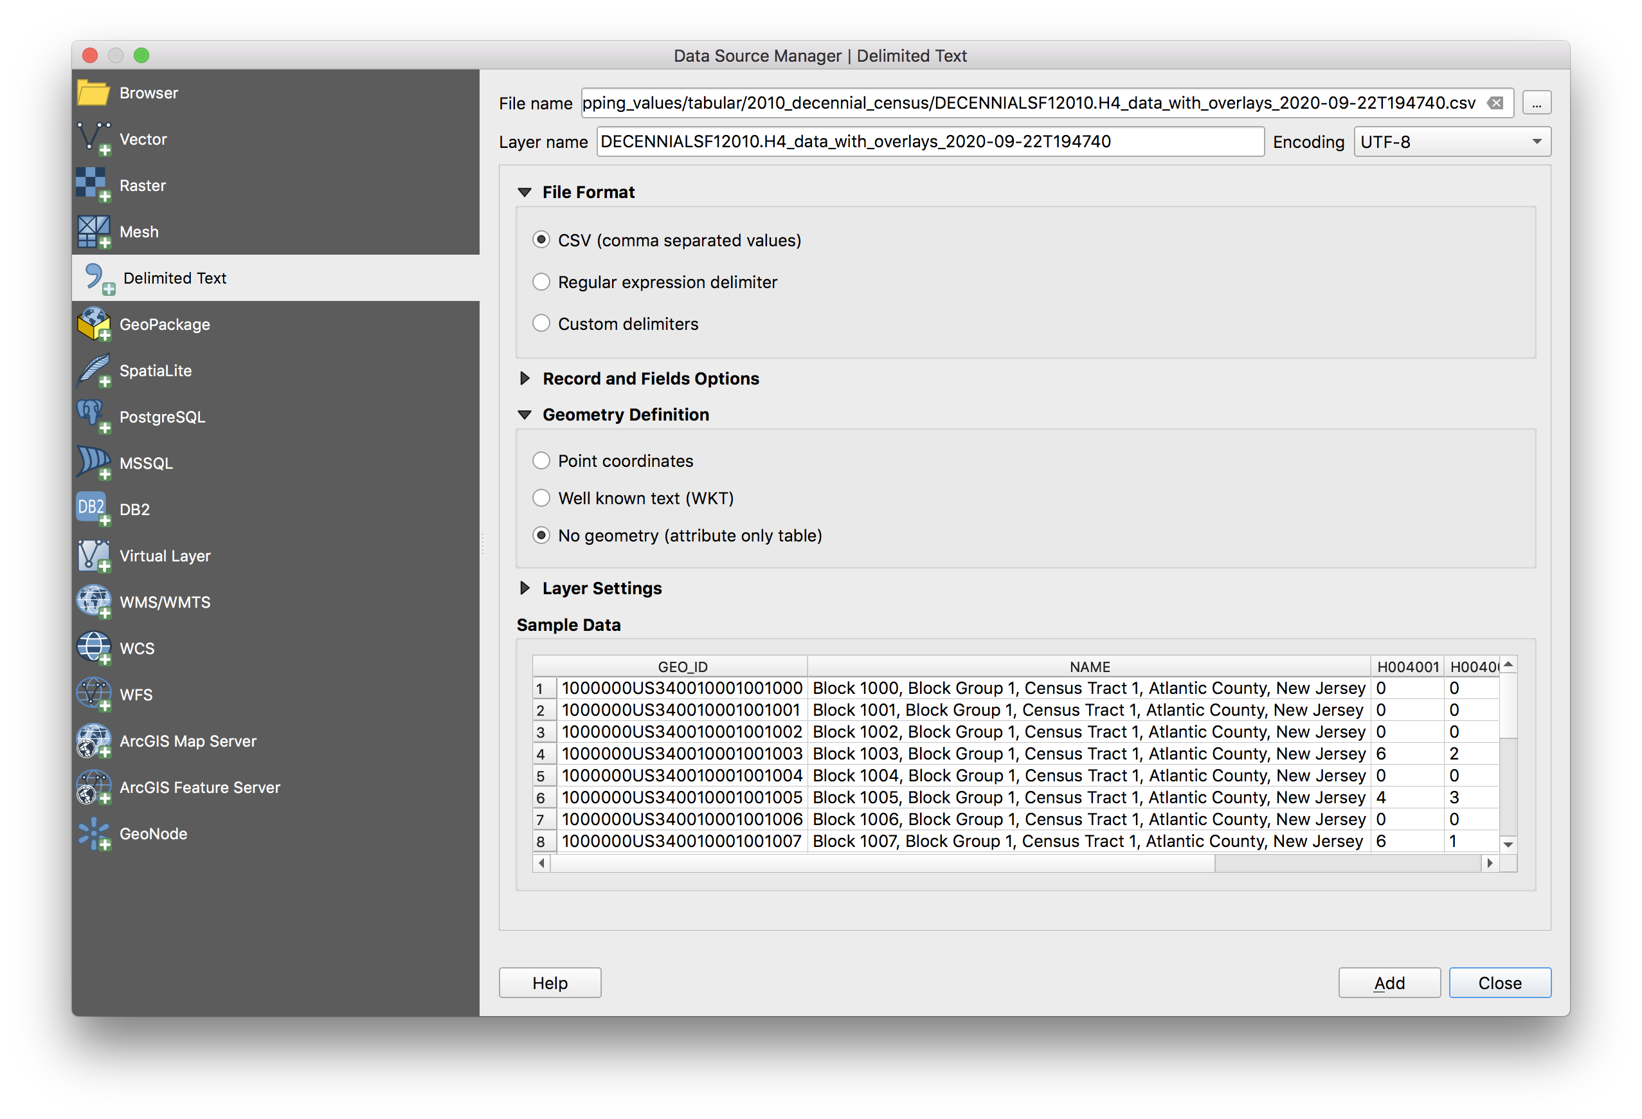Clear the File name field with X icon
Image resolution: width=1642 pixels, height=1119 pixels.
pyautogui.click(x=1495, y=103)
